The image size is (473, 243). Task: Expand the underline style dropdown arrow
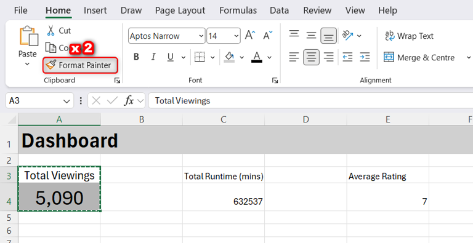(x=184, y=57)
